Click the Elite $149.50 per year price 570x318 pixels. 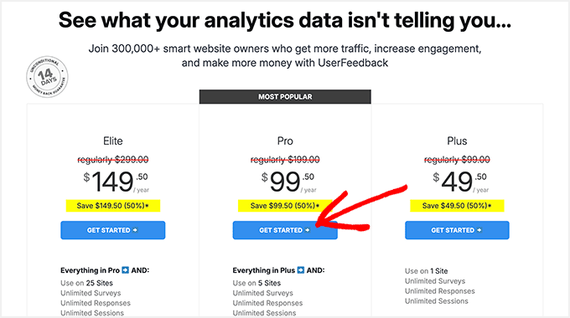coord(116,182)
